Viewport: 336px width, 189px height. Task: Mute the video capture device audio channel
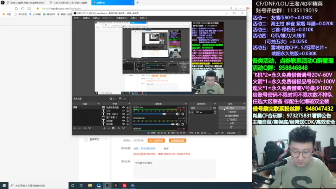[177, 124]
